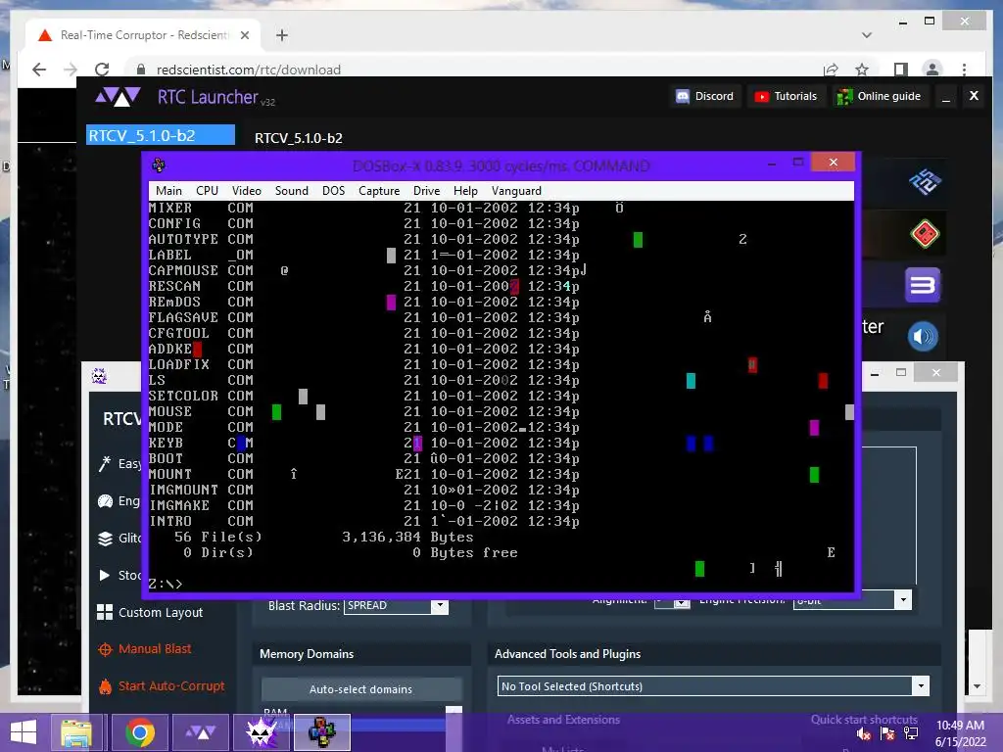
Task: Switch to RTCV monster taskbar icon
Action: [x=262, y=732]
